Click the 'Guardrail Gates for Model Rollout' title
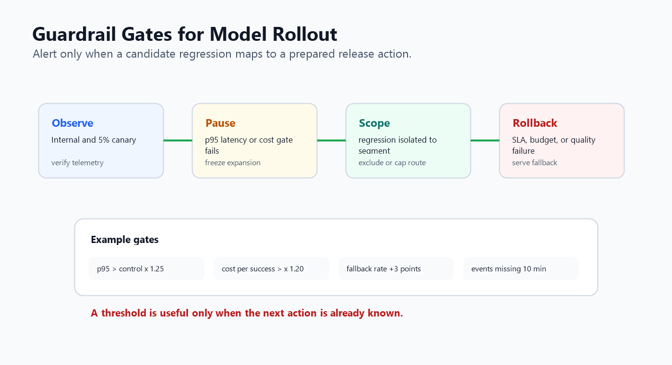 pyautogui.click(x=185, y=35)
